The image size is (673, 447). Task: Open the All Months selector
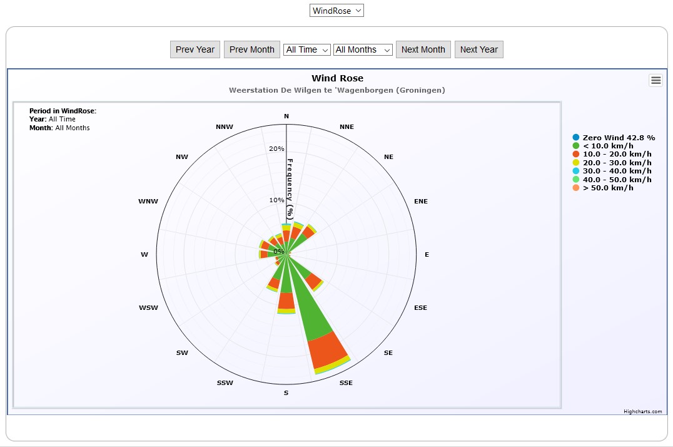click(x=363, y=49)
